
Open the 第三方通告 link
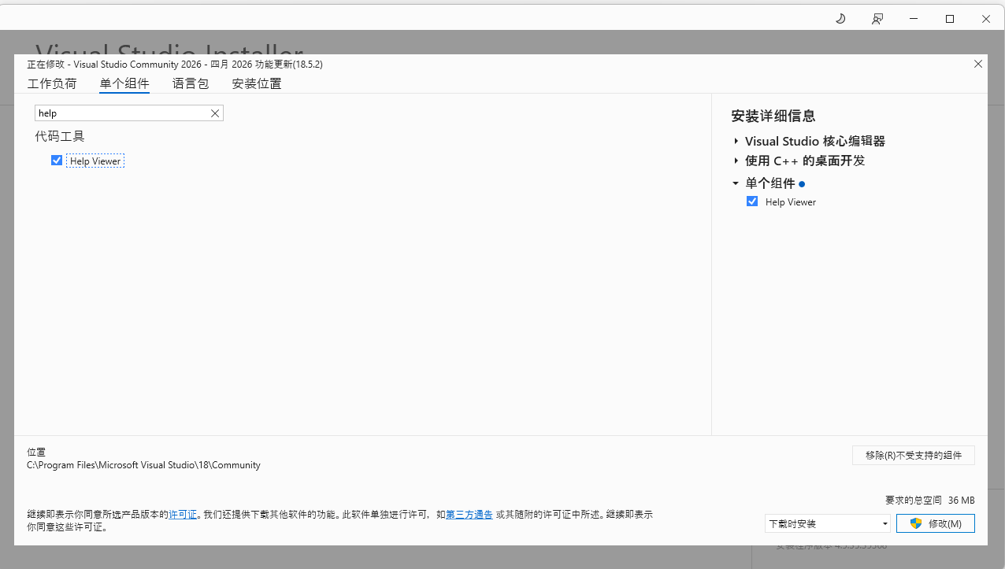click(469, 515)
